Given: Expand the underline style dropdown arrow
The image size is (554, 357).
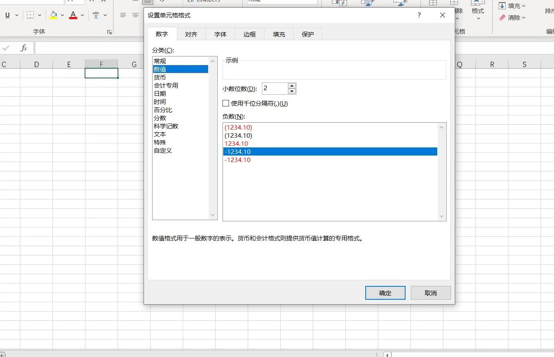Looking at the screenshot, I should (17, 15).
